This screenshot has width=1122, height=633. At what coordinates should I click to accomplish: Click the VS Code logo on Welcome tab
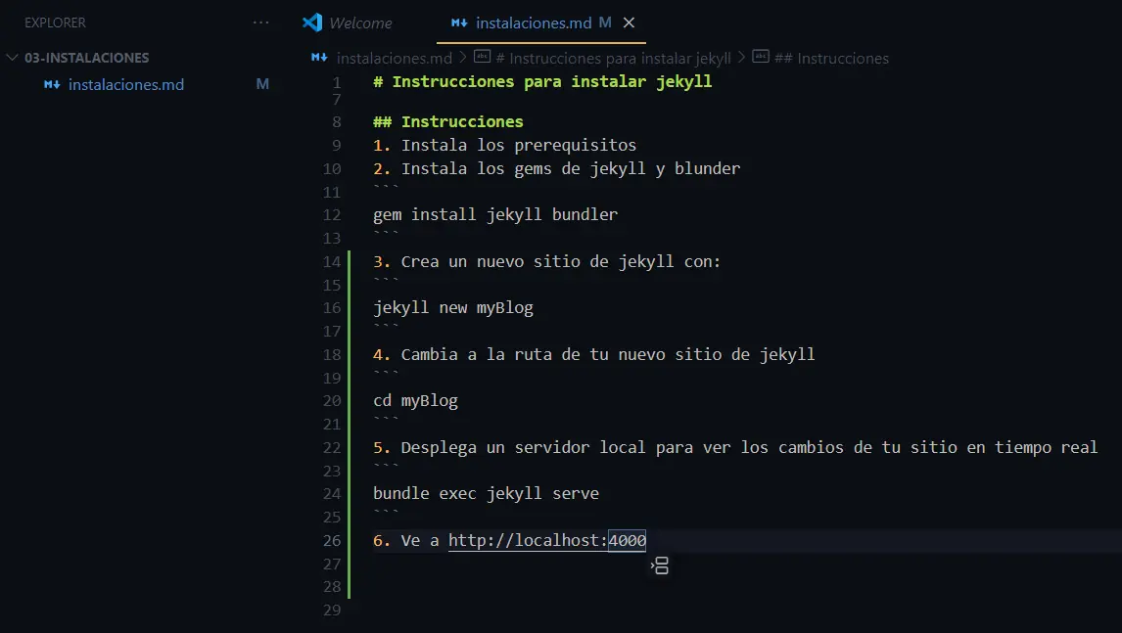pyautogui.click(x=312, y=23)
